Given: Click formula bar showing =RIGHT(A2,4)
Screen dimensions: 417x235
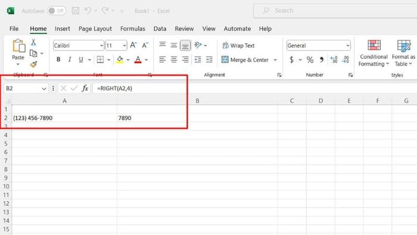Looking at the screenshot, I should tap(254, 88).
